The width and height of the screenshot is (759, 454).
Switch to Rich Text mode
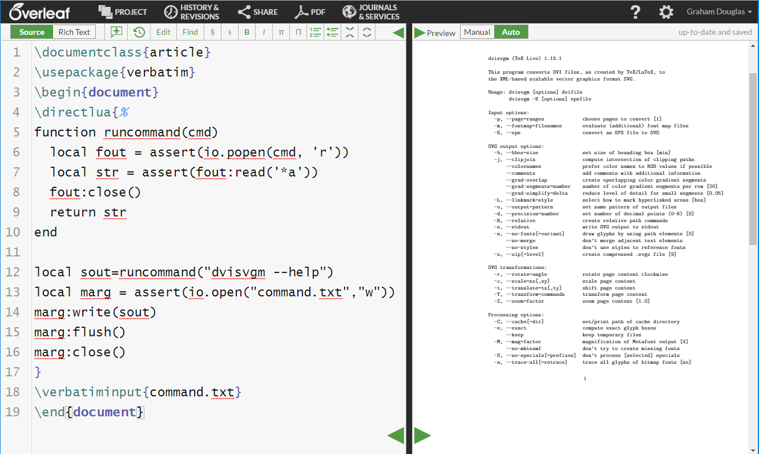[x=74, y=32]
